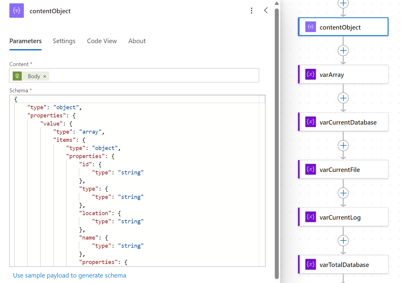Click the Parse JSON icon beside contentObject title
The image size is (408, 283).
click(x=17, y=11)
